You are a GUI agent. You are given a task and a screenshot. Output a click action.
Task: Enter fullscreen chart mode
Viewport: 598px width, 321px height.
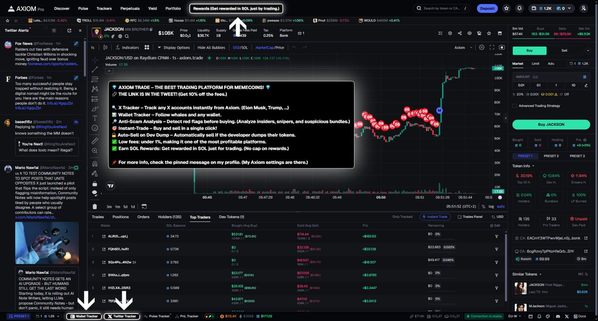(x=492, y=47)
